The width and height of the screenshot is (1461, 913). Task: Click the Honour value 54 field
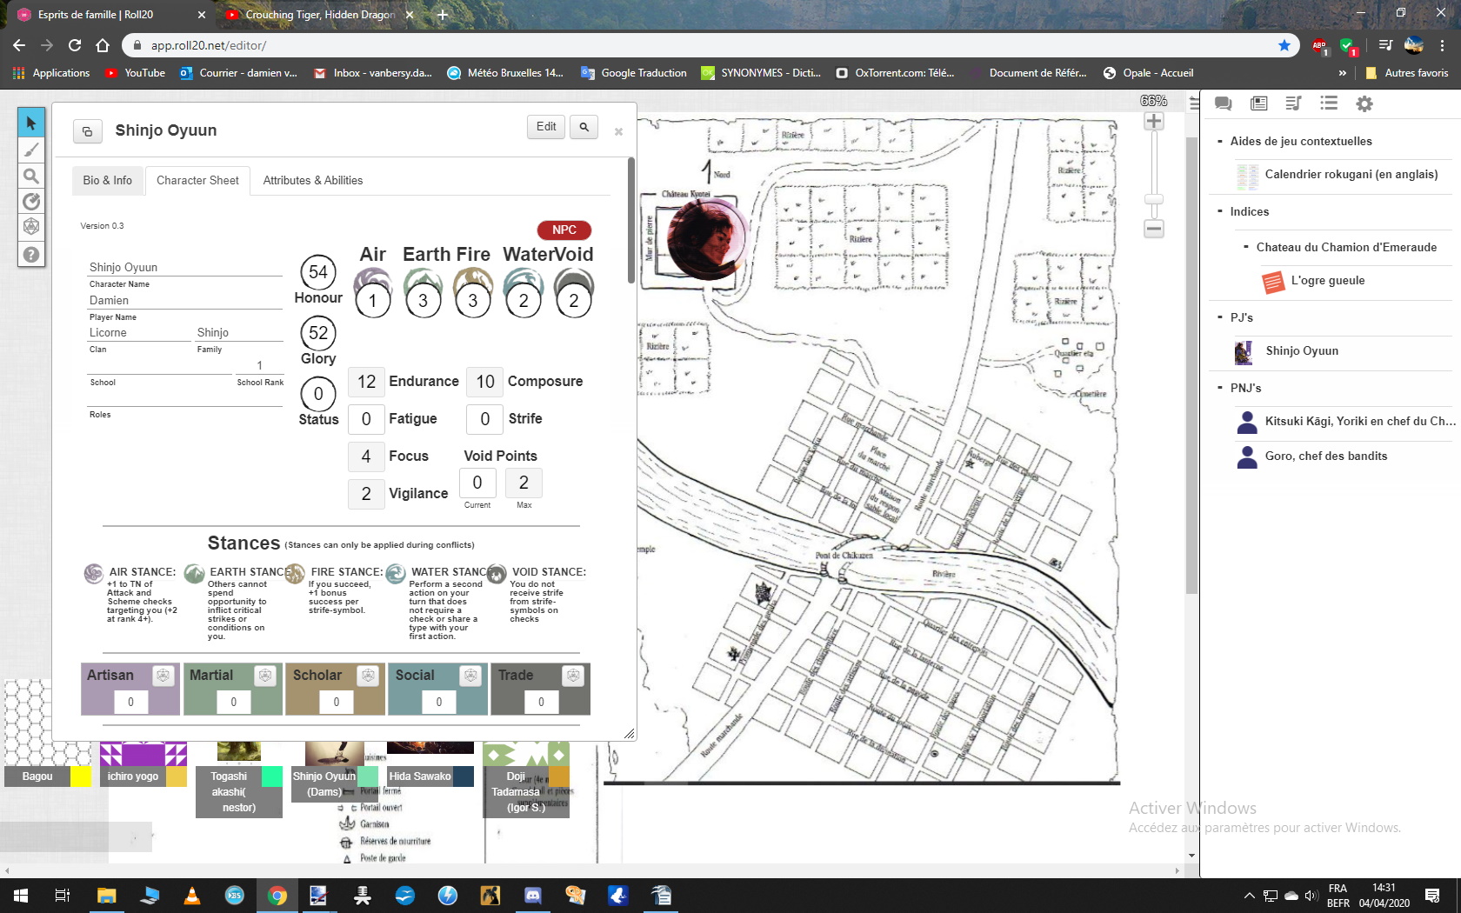318,272
